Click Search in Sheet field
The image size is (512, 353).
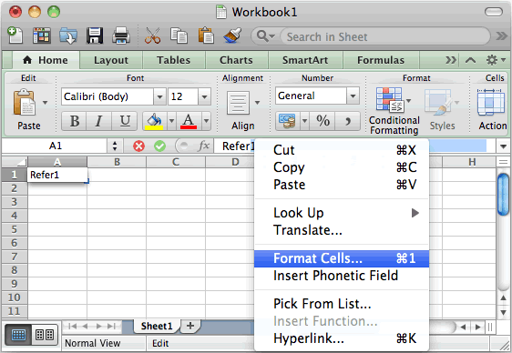pos(384,36)
